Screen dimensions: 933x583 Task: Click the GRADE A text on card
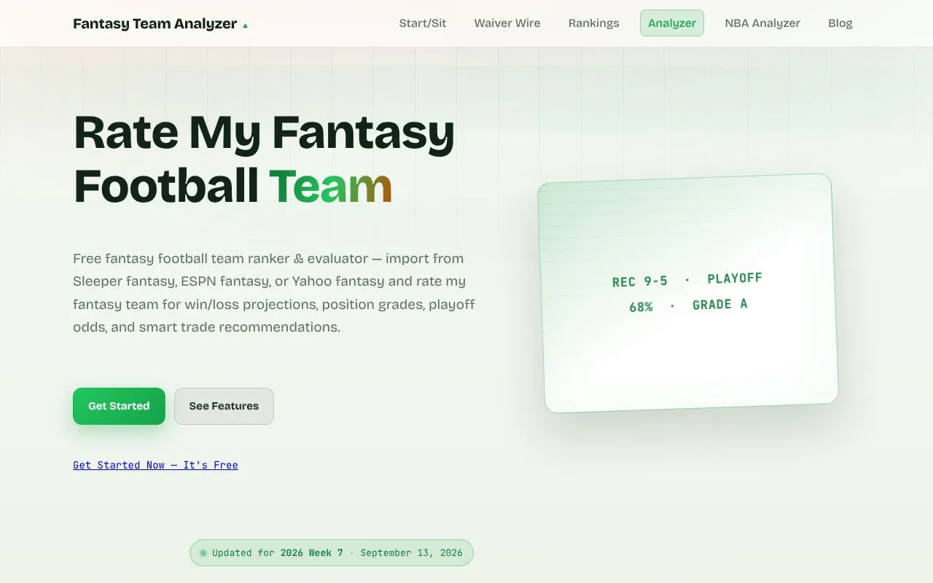tap(720, 304)
